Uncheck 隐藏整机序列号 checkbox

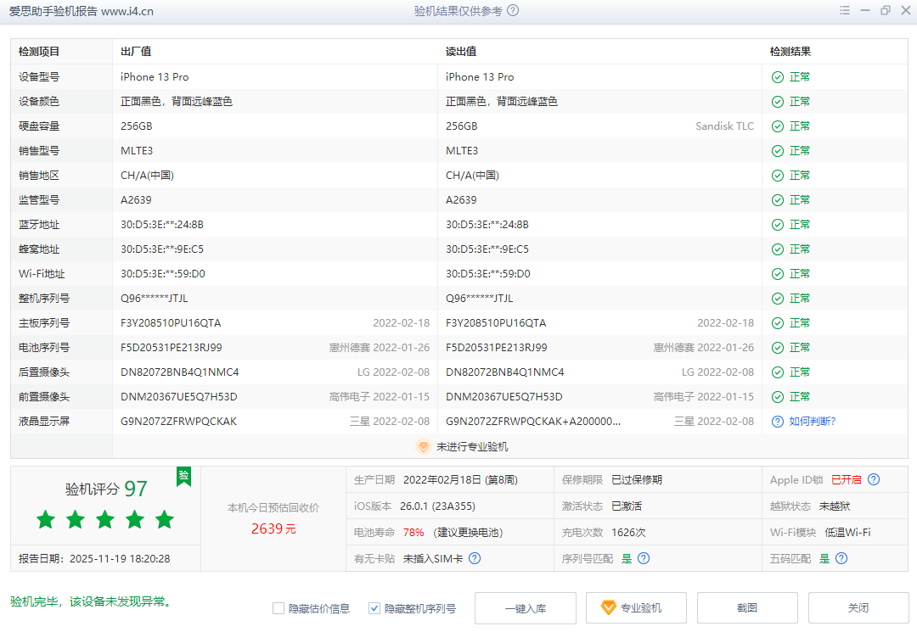374,608
